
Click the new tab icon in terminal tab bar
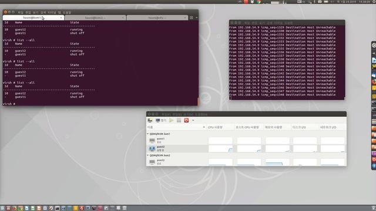click(x=191, y=18)
